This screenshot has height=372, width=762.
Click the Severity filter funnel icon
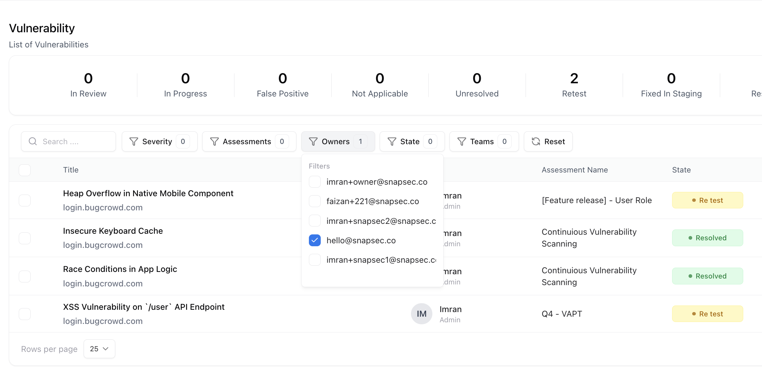click(134, 141)
